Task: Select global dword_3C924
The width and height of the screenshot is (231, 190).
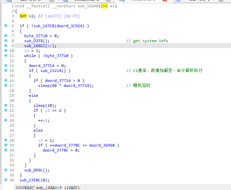Action: click(69, 26)
